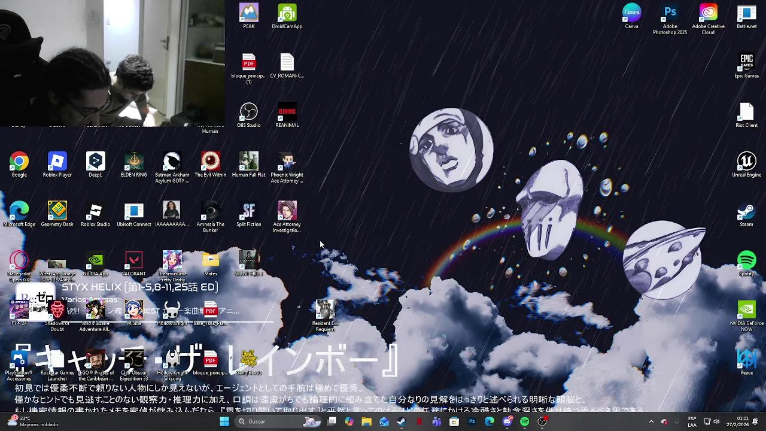The height and width of the screenshot is (431, 766).
Task: Open Epic Games launcher shortcut
Action: (x=747, y=66)
